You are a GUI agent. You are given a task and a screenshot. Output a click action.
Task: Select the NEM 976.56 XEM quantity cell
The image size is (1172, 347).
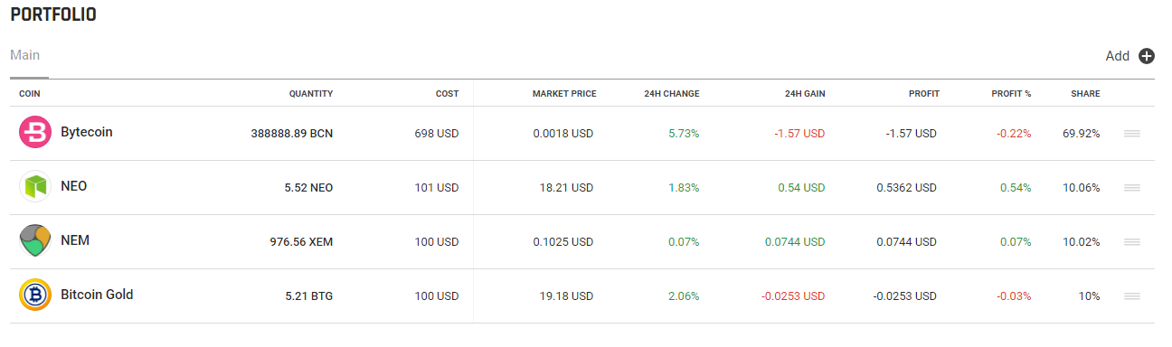[x=301, y=242]
